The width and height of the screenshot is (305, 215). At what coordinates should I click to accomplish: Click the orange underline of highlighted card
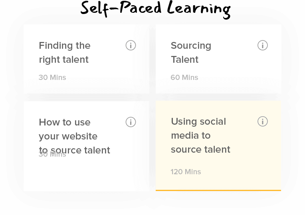(x=218, y=190)
